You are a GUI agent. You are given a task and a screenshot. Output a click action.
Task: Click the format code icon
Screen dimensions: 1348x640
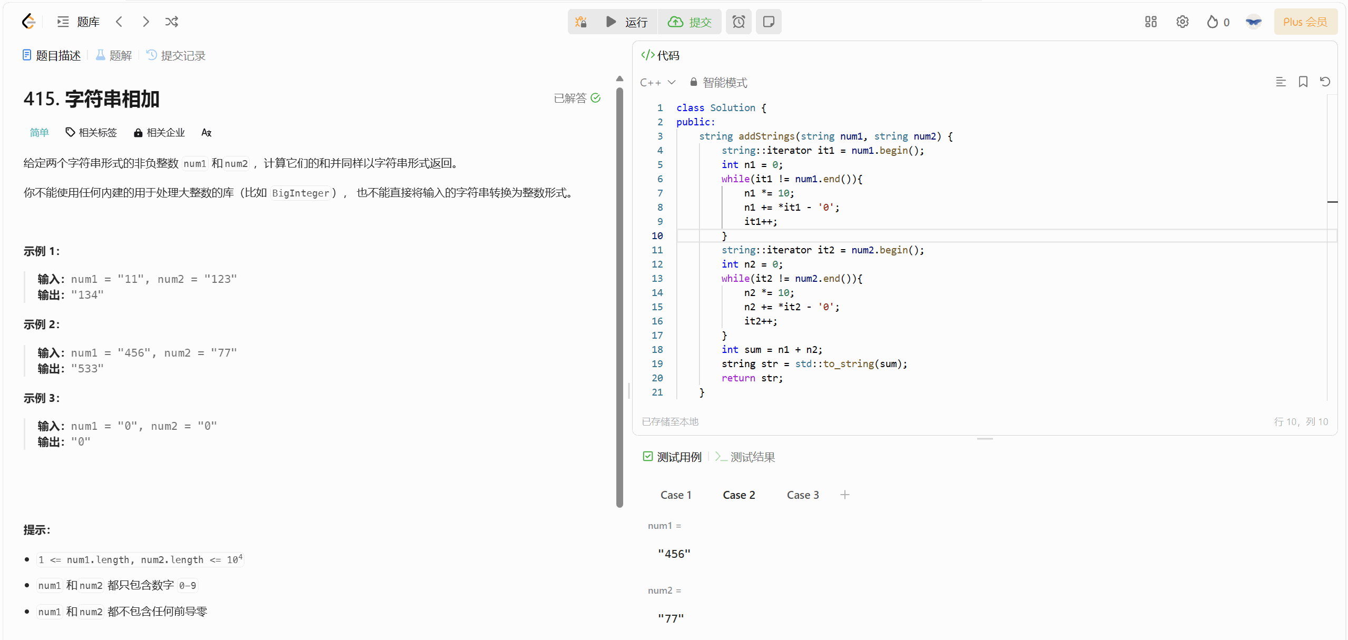pyautogui.click(x=1281, y=82)
